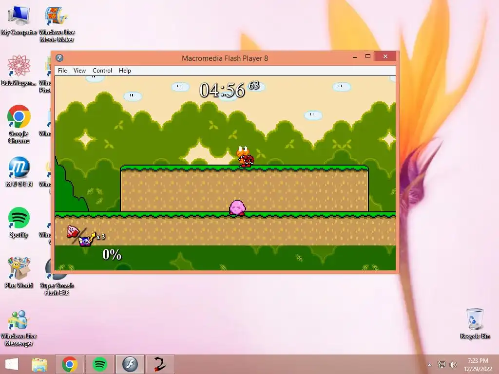Open the File menu in Flash Player

pos(62,71)
